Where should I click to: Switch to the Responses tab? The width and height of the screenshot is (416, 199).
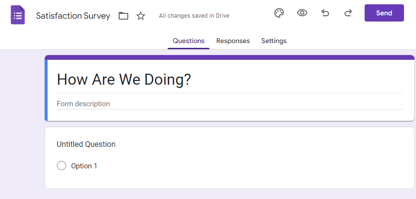pos(233,41)
